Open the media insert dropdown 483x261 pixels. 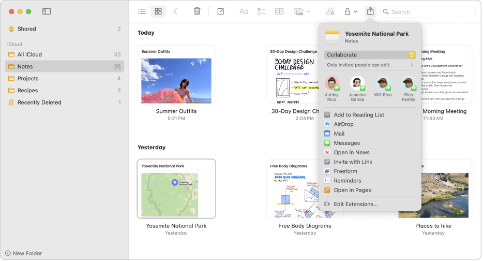click(x=302, y=11)
